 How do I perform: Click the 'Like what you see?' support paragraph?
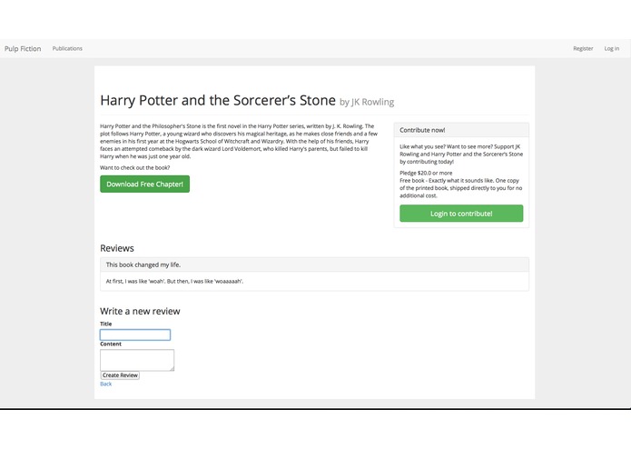(461, 155)
